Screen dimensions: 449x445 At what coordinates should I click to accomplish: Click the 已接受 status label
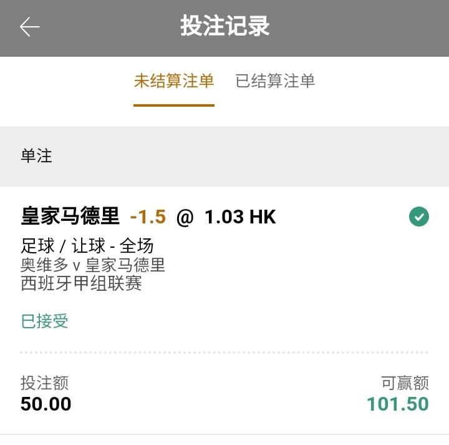(45, 321)
